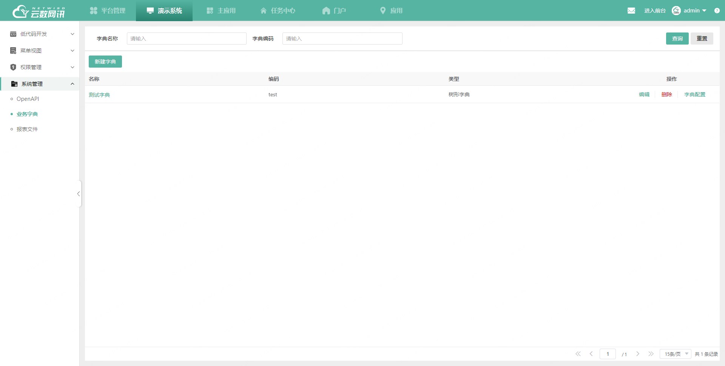
Task: Go to the last page of results
Action: click(651, 354)
